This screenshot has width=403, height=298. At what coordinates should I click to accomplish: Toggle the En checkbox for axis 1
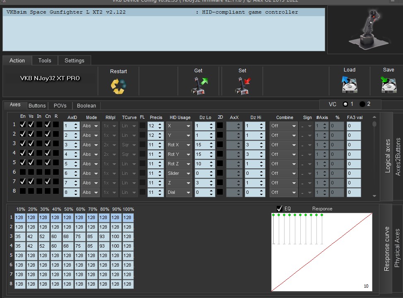coord(23,124)
